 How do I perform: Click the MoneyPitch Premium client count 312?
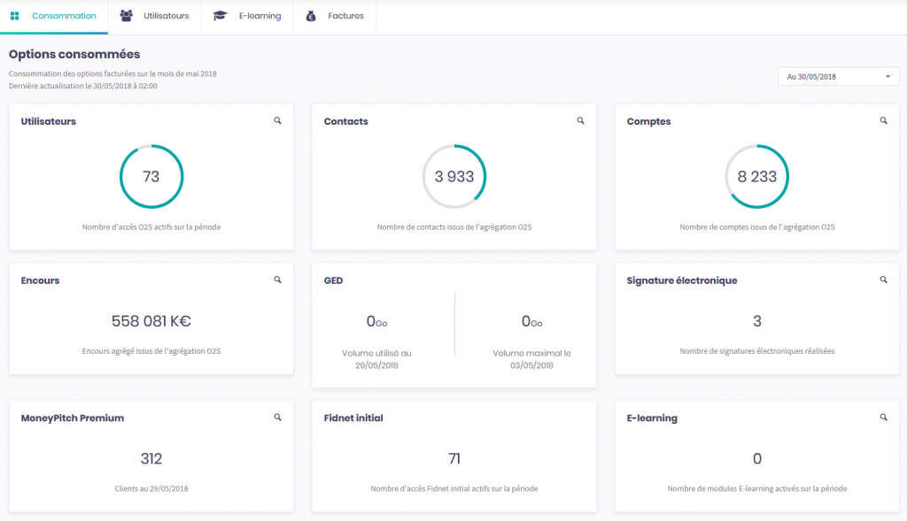coord(151,459)
